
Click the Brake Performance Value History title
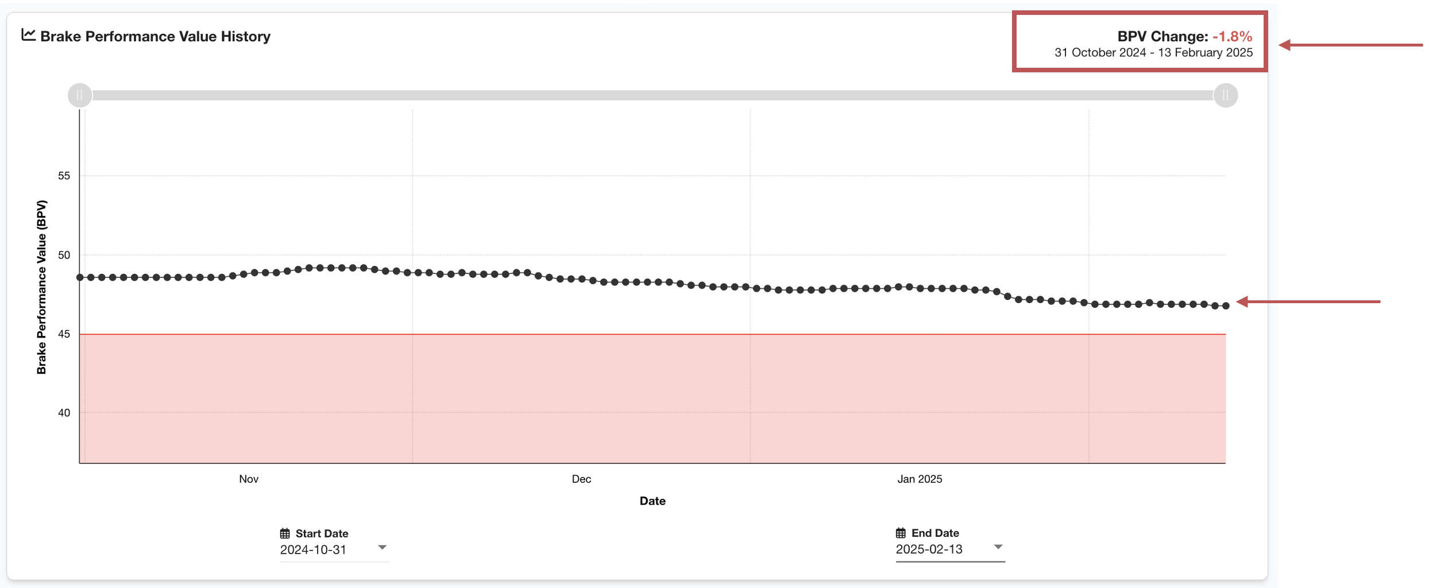155,36
